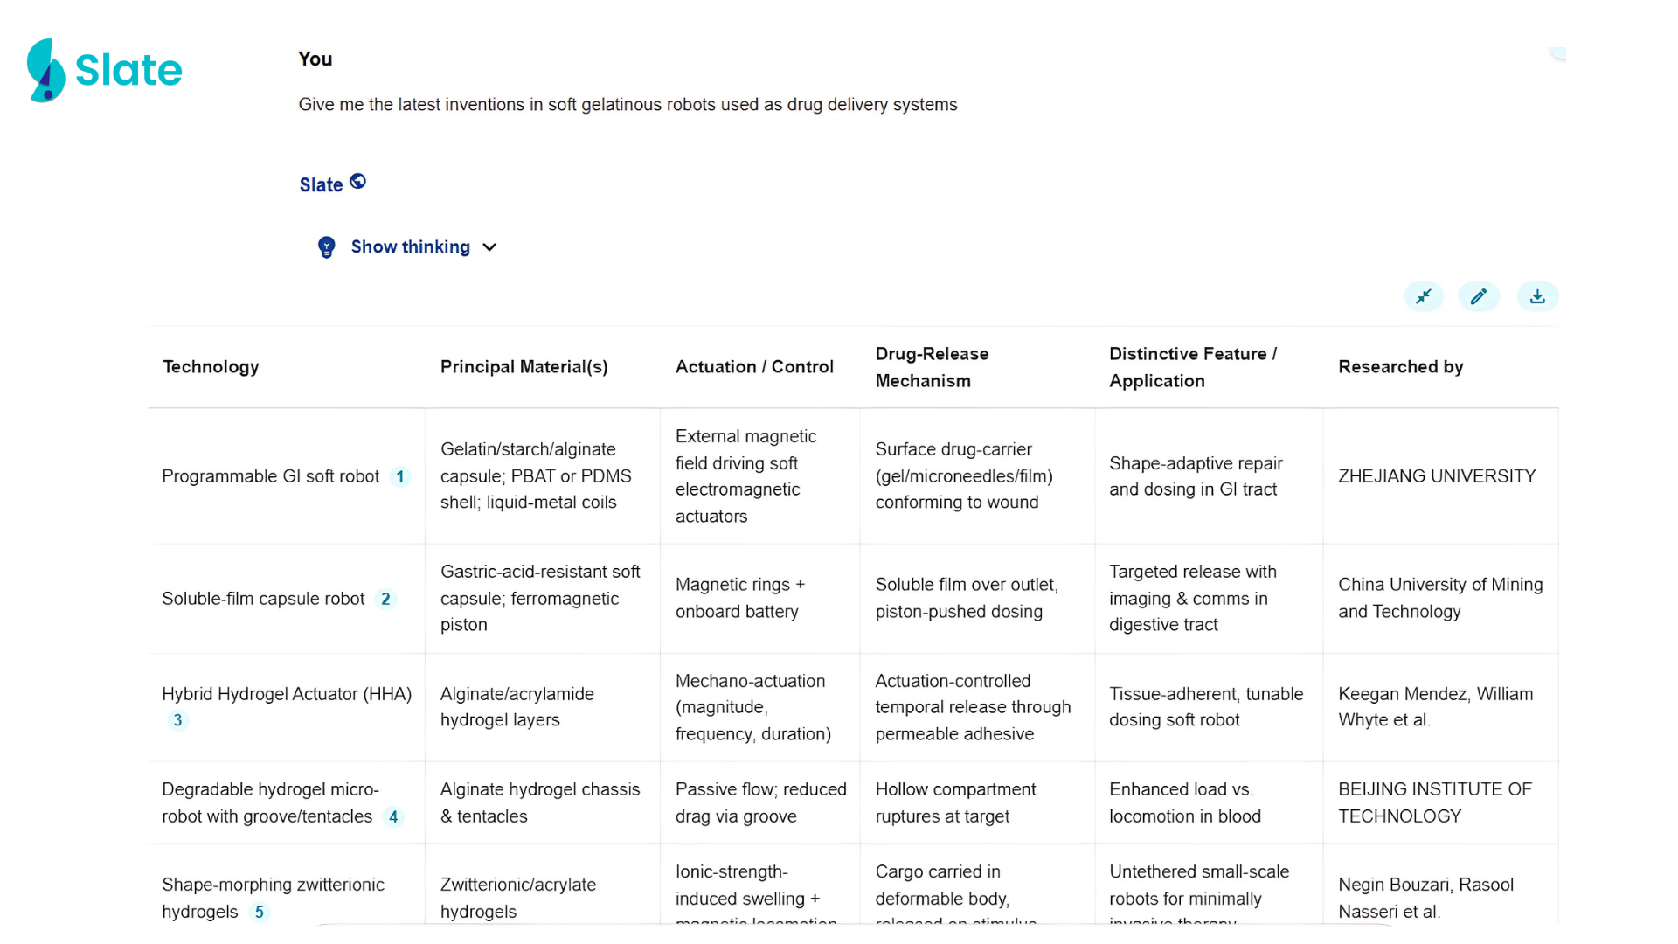Open citation 5 for shape-morphing zwitterionic hydrogels

(259, 912)
